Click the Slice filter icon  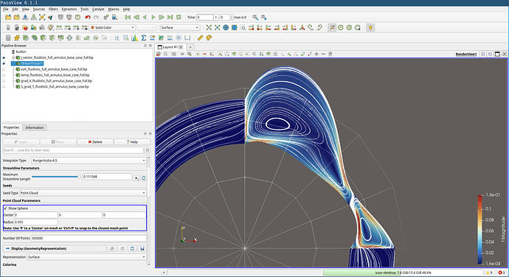tap(52, 38)
